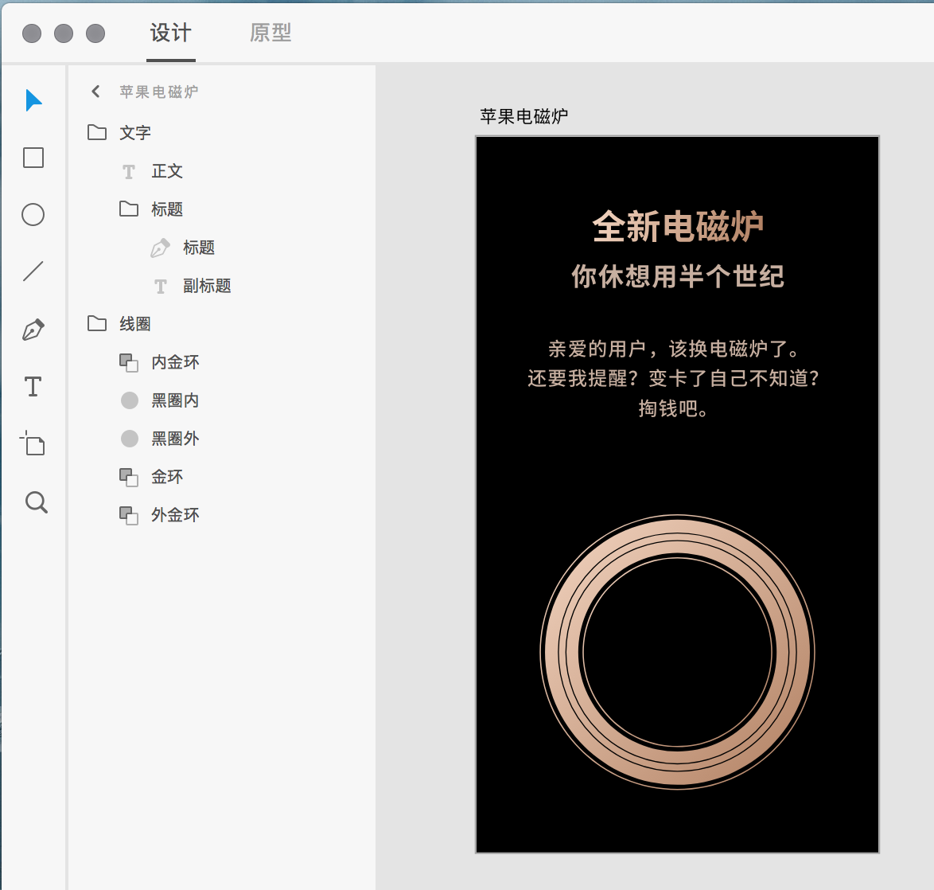Click the text icon of 副标题 layer
Image resolution: width=934 pixels, height=890 pixels.
(160, 287)
